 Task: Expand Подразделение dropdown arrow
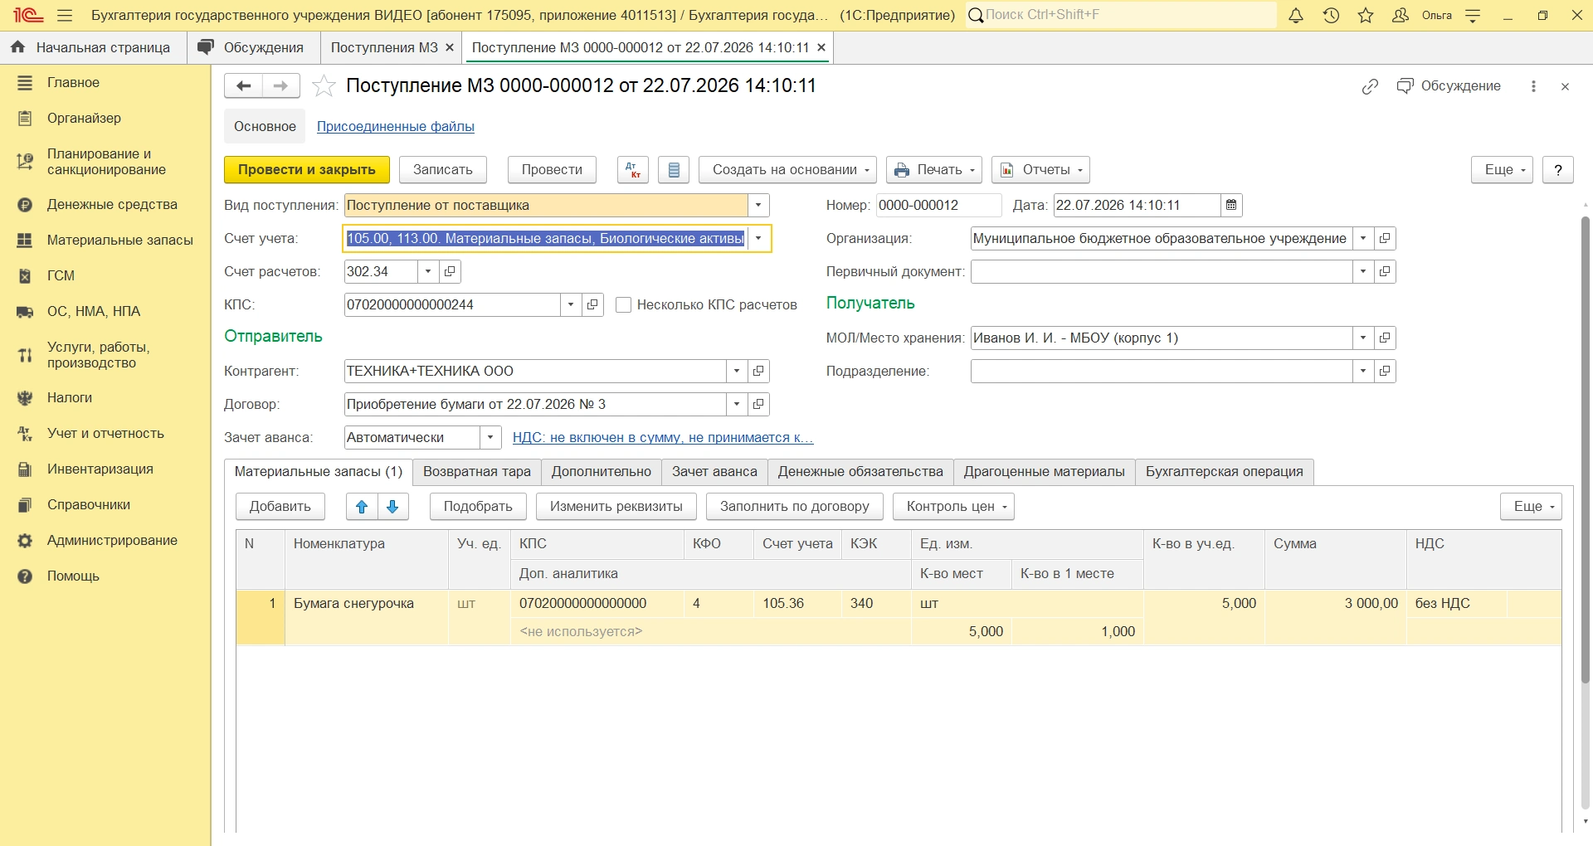[x=1363, y=371]
